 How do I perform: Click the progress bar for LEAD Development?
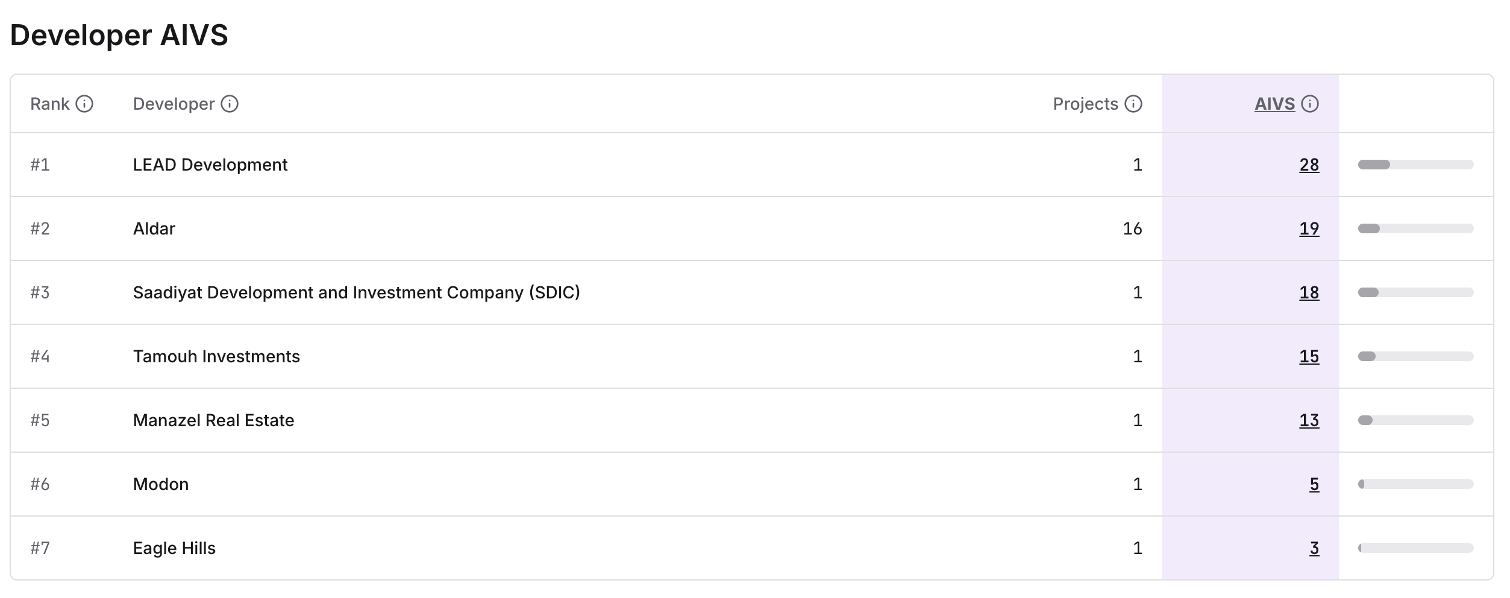click(1415, 165)
